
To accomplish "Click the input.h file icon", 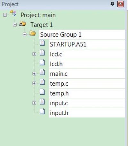I will click(42, 111).
